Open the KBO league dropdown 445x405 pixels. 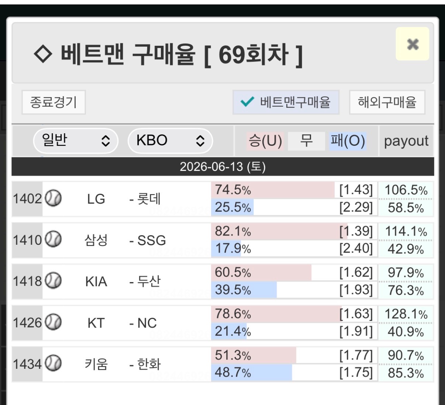pyautogui.click(x=170, y=141)
